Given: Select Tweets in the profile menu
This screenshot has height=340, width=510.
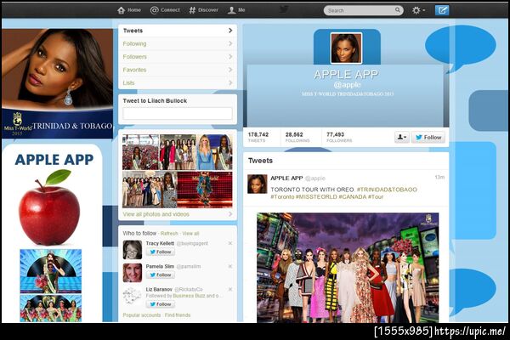Looking at the screenshot, I should [178, 31].
